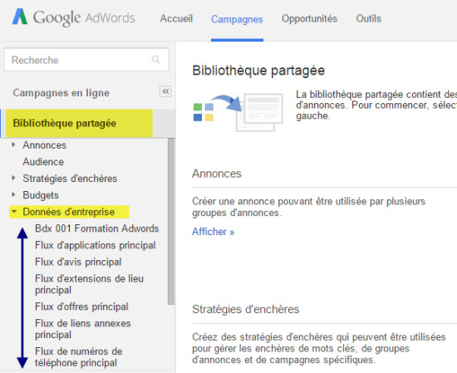Collapse the sidebar with double-chevron icon

[165, 91]
